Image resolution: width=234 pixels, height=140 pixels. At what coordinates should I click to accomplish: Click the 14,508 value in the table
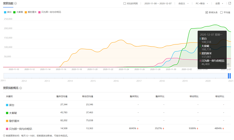tap(64, 128)
